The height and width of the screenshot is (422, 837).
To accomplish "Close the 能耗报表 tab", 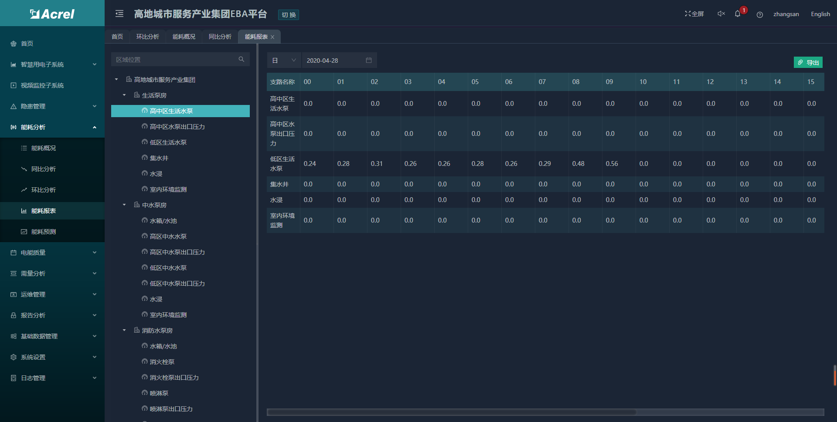I will point(273,37).
